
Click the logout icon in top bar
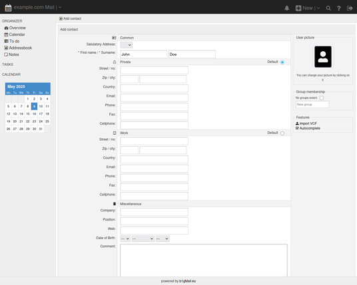[350, 8]
